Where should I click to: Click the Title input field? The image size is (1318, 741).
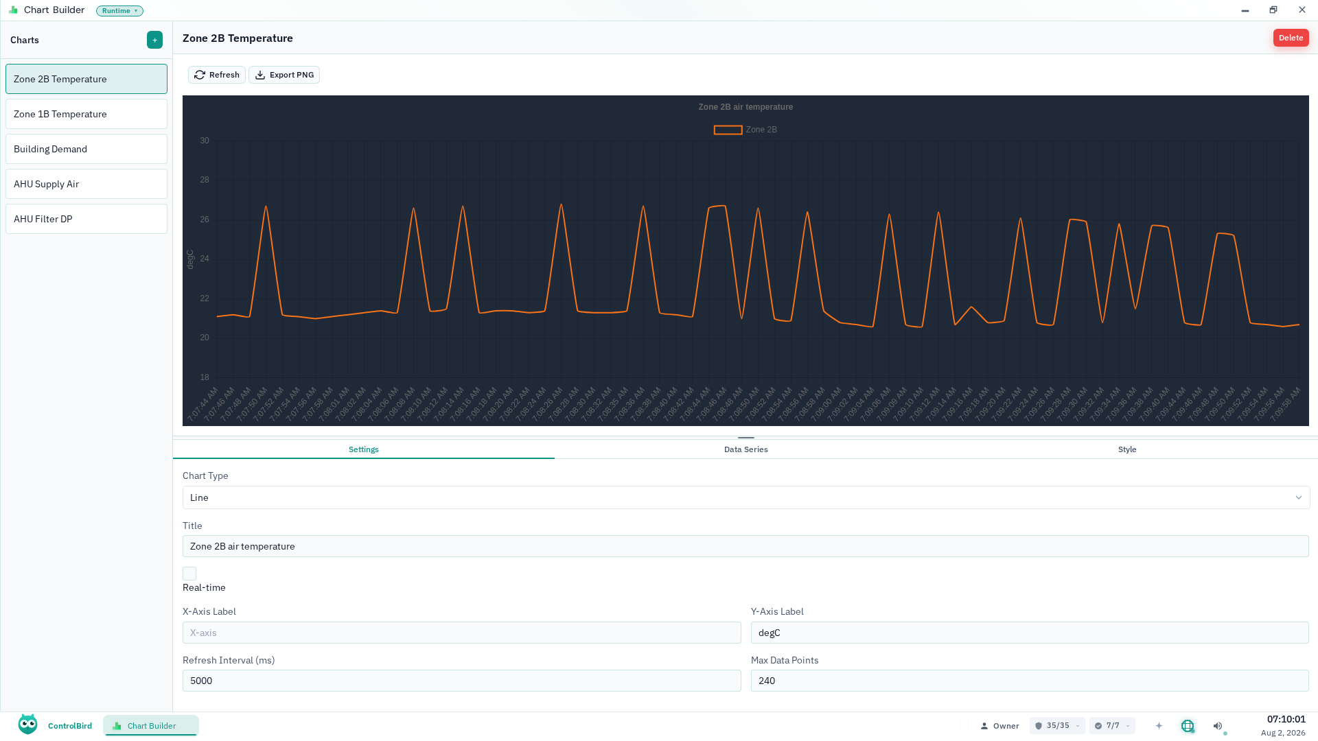745,546
